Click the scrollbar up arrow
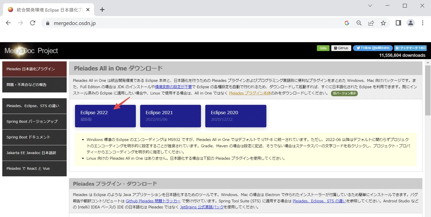The image size is (431, 217). coord(428,62)
